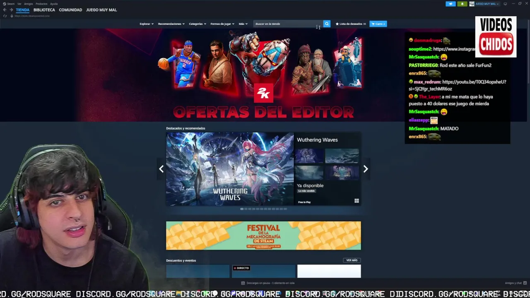Click the Lo más vendido tag
Screen dimensions: 530x298
click(307, 191)
